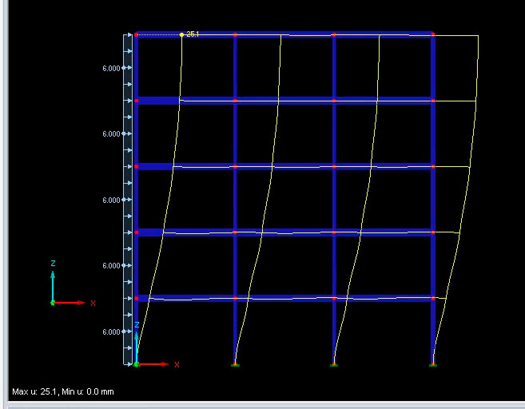This screenshot has width=525, height=409.
Task: Select the red node at top-left frame corner
Action: [x=136, y=34]
